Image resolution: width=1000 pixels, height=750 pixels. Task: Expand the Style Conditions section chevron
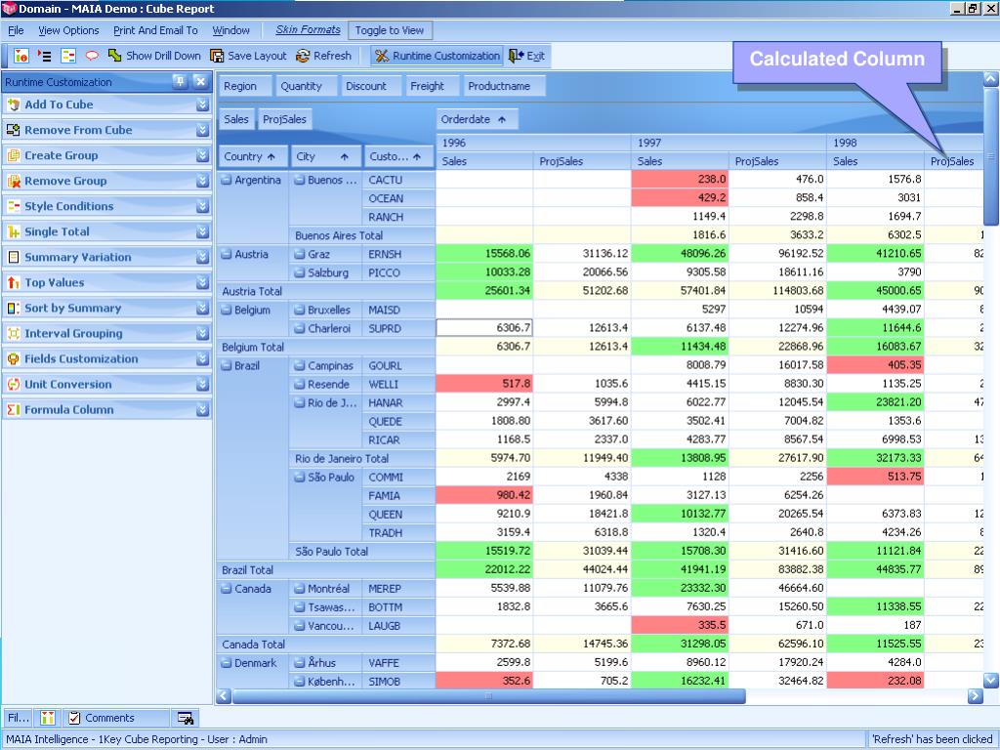pyautogui.click(x=202, y=206)
